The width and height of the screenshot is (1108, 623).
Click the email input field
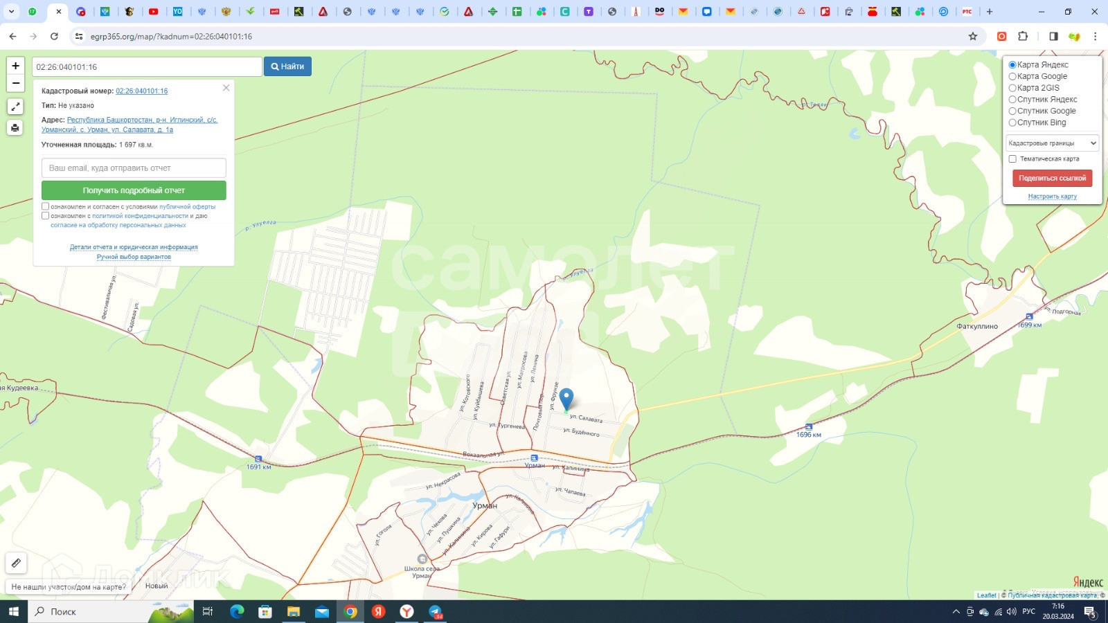point(134,168)
